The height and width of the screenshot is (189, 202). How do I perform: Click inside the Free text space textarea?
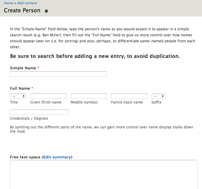104,174
